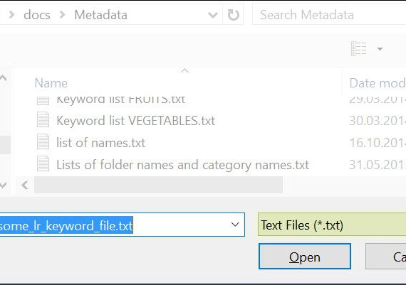This screenshot has height=285, width=406.
Task: Expand the file name combo box dropdown
Action: click(235, 225)
